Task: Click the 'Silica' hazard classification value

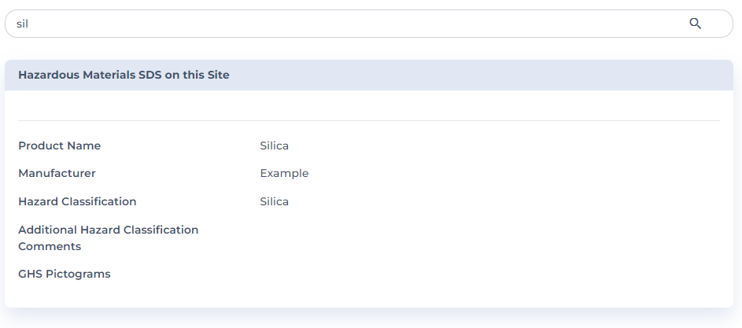Action: pyautogui.click(x=274, y=201)
